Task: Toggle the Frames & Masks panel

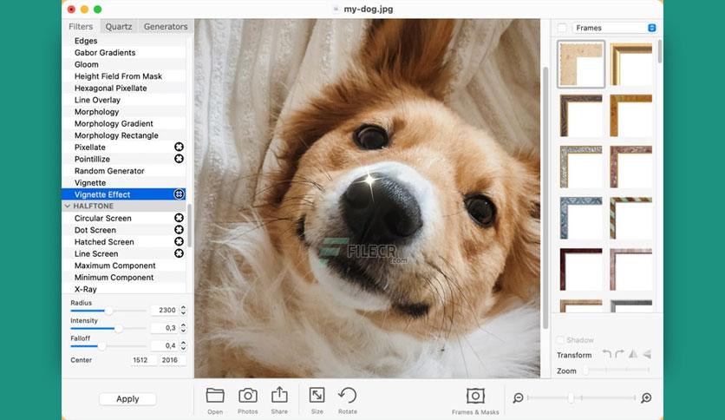Action: point(475,396)
